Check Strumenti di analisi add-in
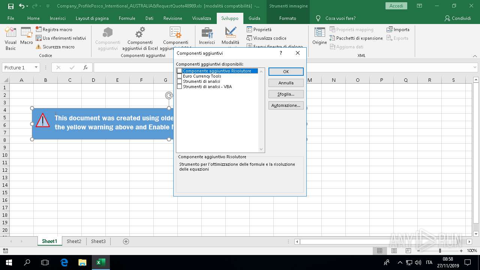Image resolution: width=480 pixels, height=270 pixels. click(180, 81)
